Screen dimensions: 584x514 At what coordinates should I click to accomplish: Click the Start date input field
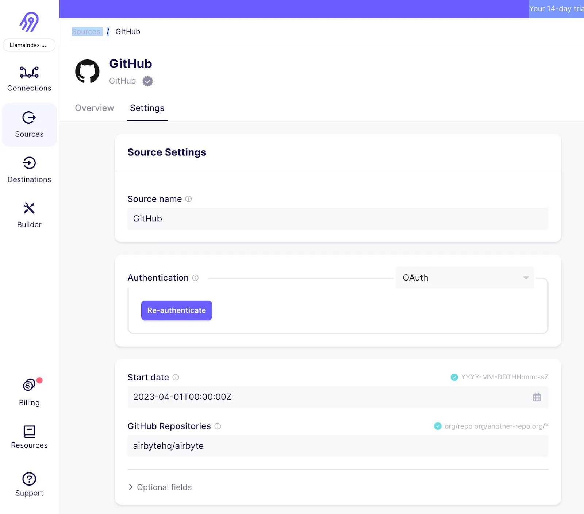point(338,397)
